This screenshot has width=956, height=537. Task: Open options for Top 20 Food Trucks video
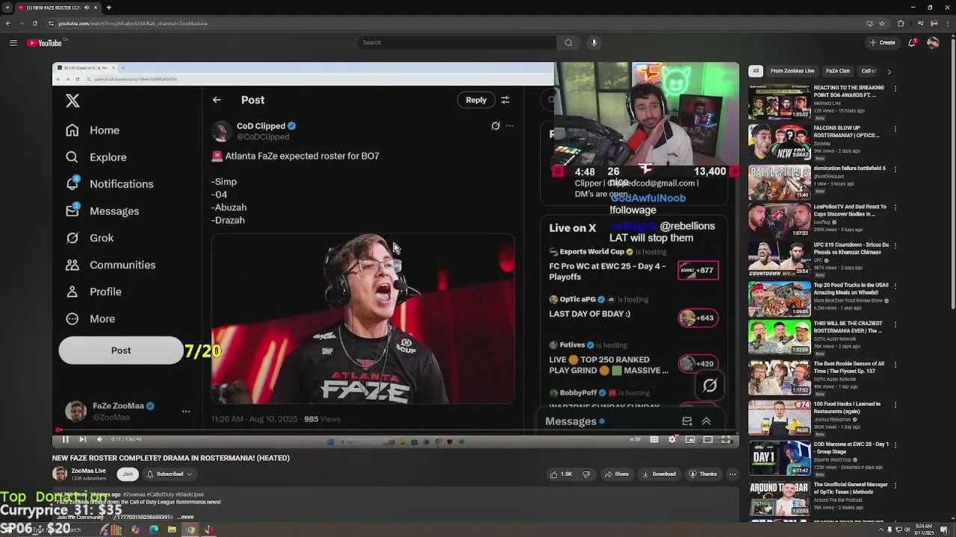pyautogui.click(x=895, y=286)
